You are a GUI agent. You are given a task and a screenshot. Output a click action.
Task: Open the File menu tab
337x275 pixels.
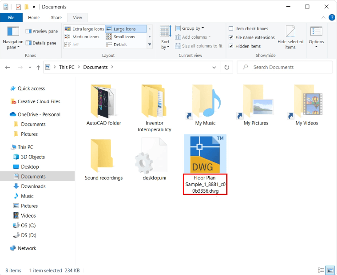click(11, 18)
